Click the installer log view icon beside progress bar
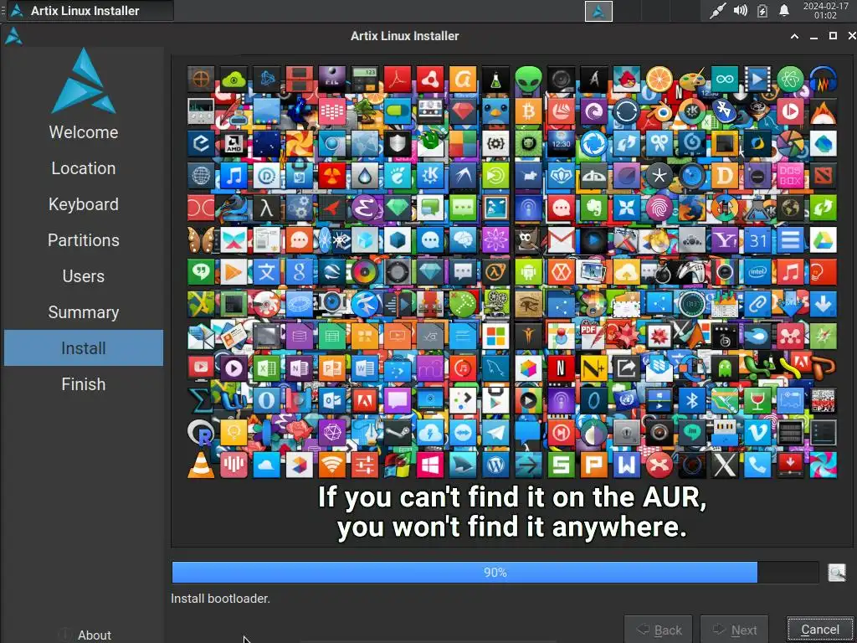Viewport: 857px width, 643px height. click(836, 573)
